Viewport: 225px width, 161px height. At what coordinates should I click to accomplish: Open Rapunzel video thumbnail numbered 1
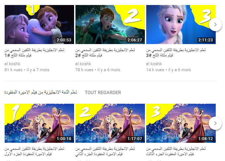pos(39,123)
